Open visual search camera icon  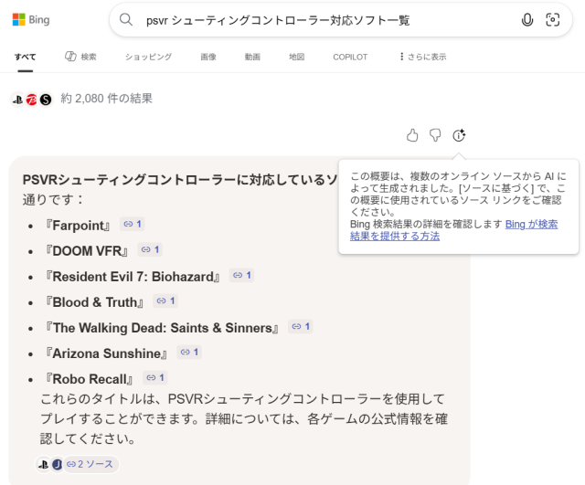point(552,20)
